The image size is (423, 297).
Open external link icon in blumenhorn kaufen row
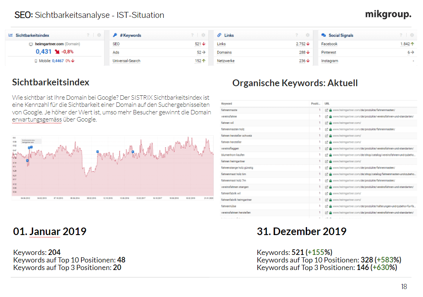tap(326, 155)
